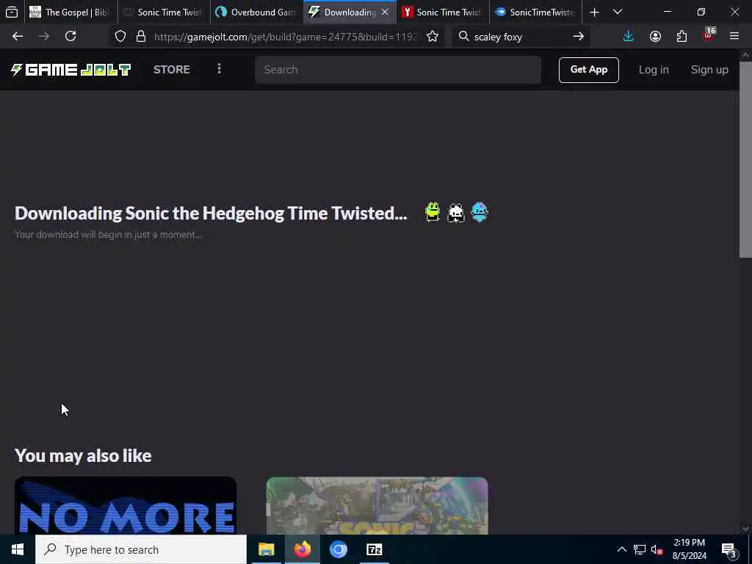The image size is (752, 564).
Task: Switch to SonicTimeTwisted tab with Sonic icon
Action: (x=535, y=12)
